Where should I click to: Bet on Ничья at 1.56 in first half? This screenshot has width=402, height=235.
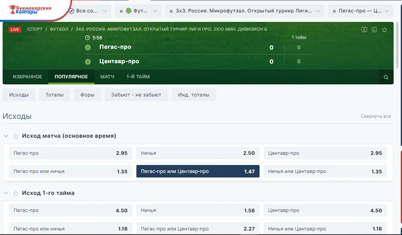(x=198, y=210)
